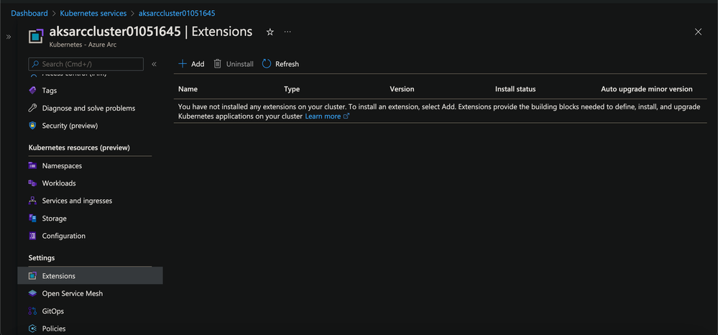Screen dimensions: 718x335
Task: Click the Workloads icon
Action: [x=32, y=183]
